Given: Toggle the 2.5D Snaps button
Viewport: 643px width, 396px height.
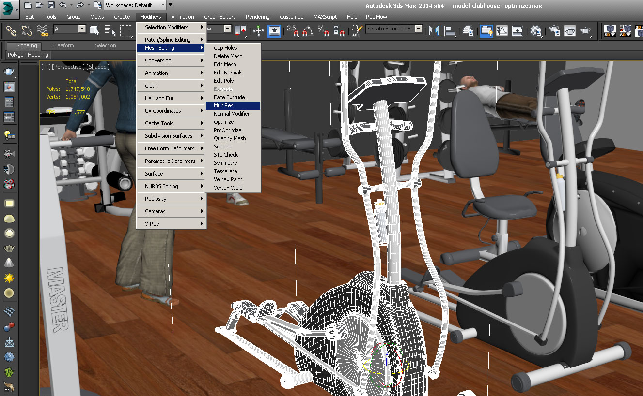Looking at the screenshot, I should (292, 30).
